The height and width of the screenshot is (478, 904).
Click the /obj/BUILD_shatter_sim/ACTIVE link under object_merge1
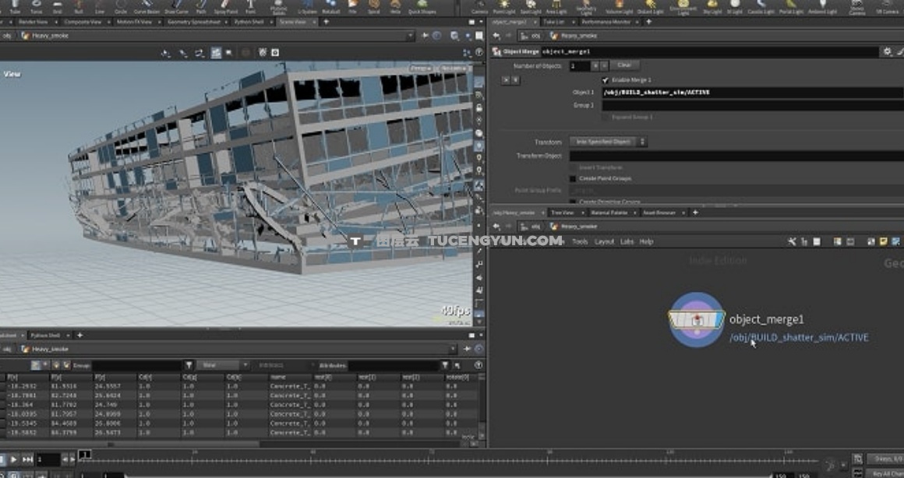[x=798, y=337]
